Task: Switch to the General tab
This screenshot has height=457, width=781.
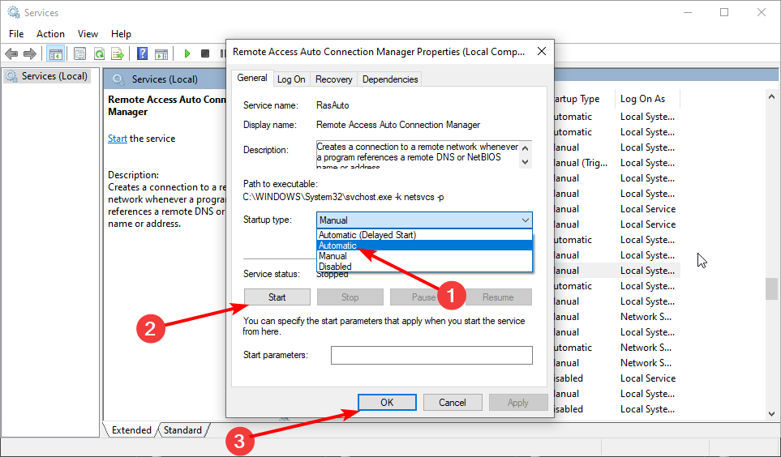Action: (x=252, y=78)
